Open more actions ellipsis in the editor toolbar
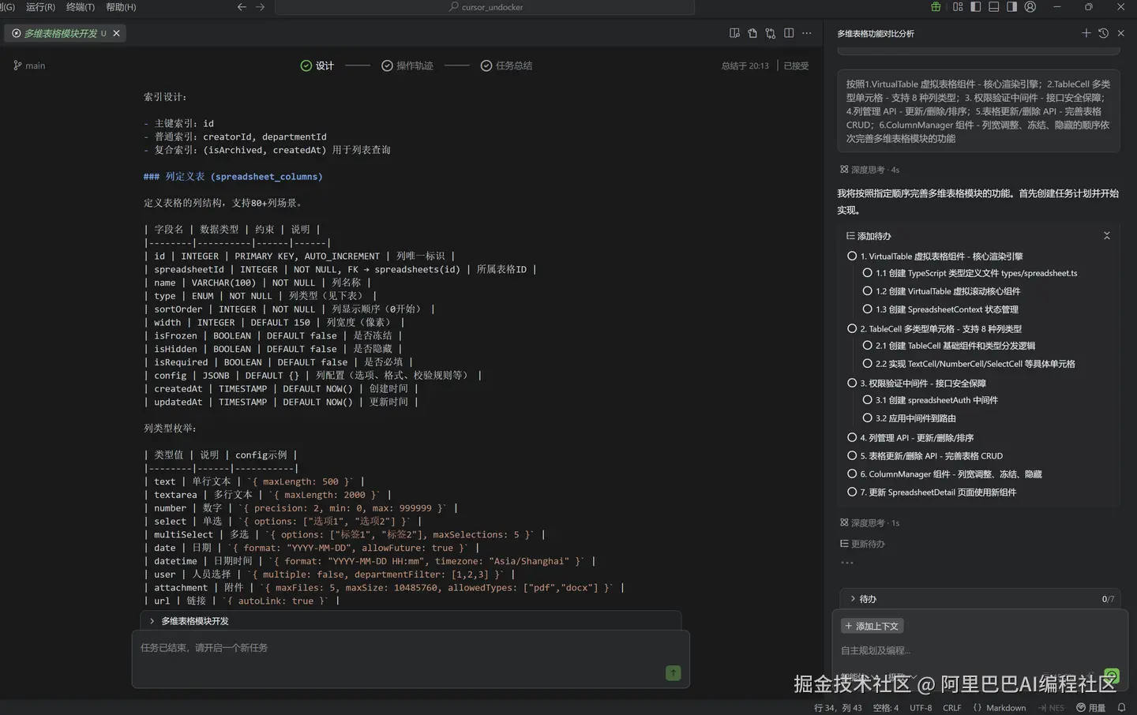1137x715 pixels. pos(806,33)
